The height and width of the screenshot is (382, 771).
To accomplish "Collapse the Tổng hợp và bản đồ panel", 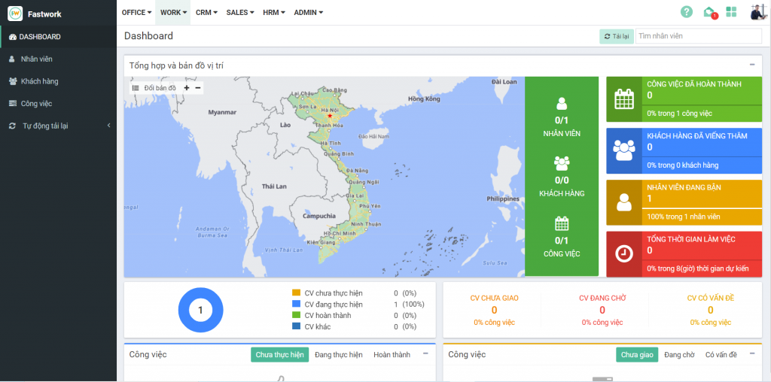I will (x=752, y=65).
